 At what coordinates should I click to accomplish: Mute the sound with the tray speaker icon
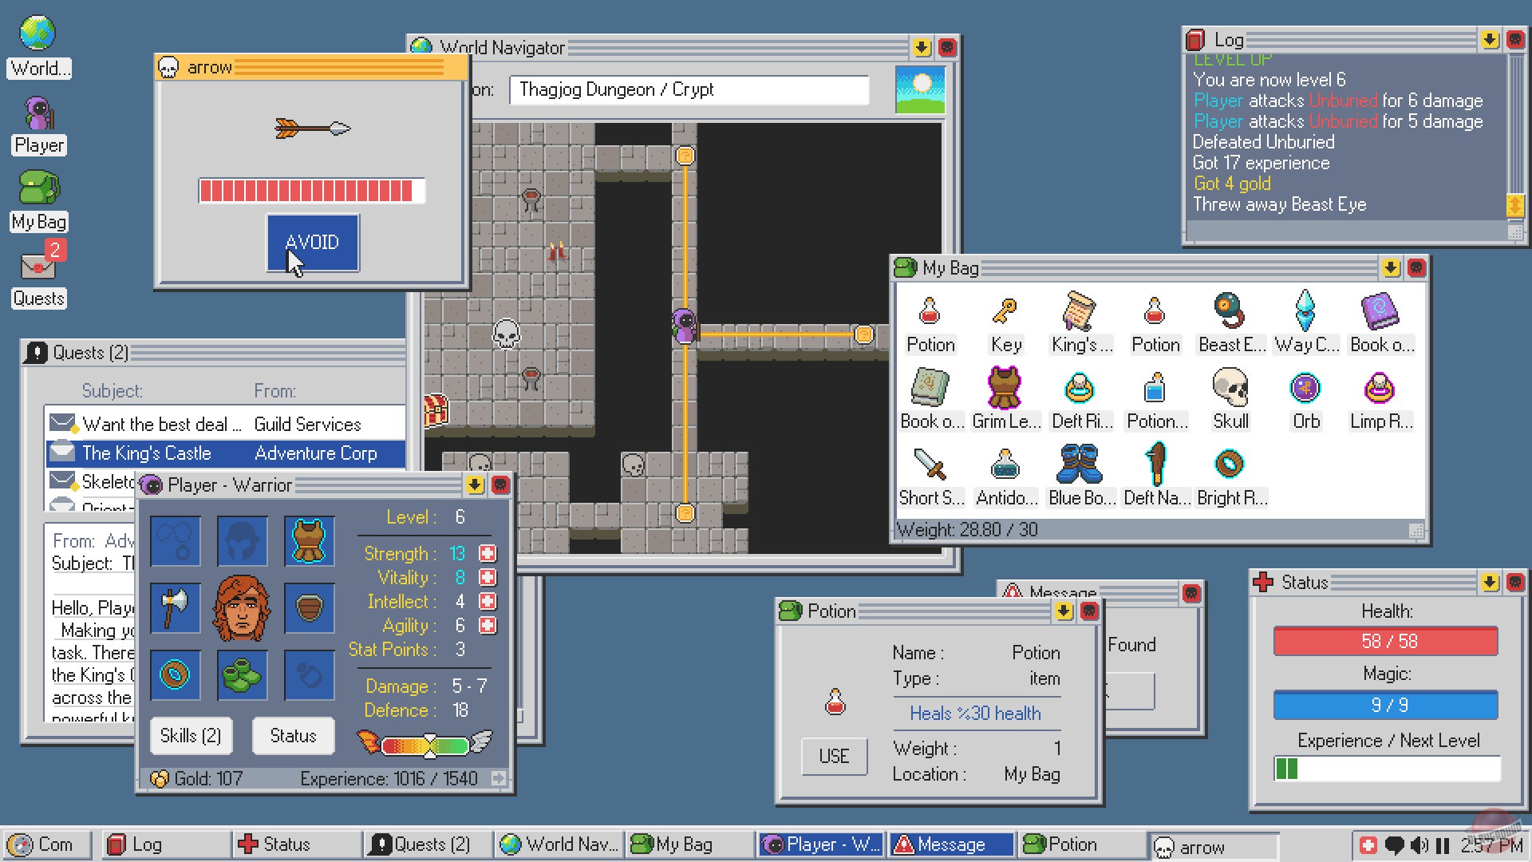1418,844
